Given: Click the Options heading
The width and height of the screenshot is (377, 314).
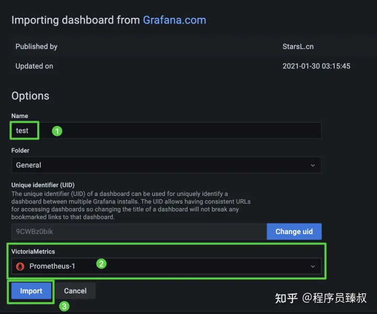Looking at the screenshot, I should (x=30, y=96).
